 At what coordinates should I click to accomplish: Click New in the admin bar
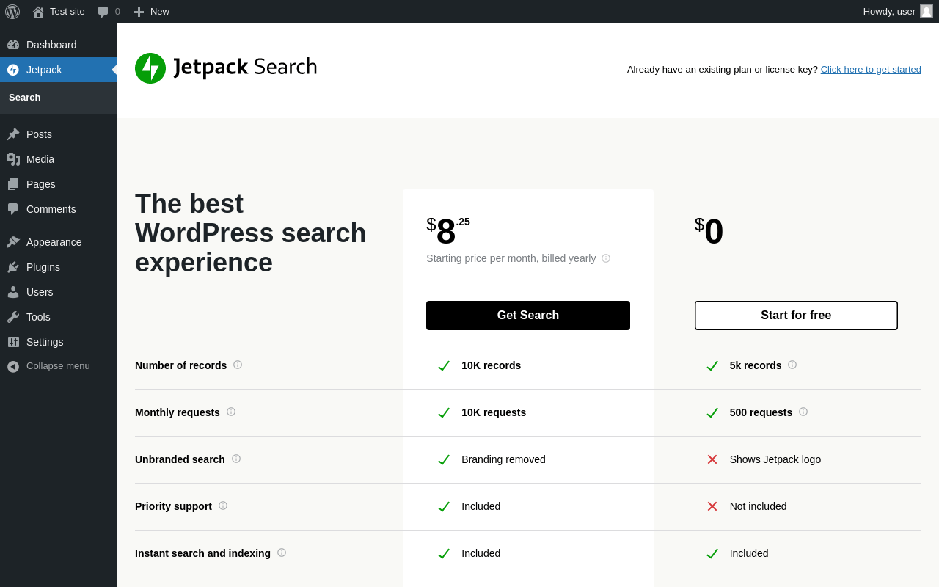point(151,12)
